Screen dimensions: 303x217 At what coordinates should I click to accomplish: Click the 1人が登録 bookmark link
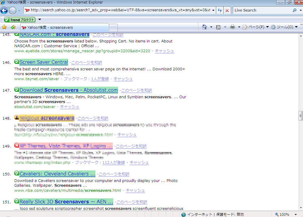point(100,79)
